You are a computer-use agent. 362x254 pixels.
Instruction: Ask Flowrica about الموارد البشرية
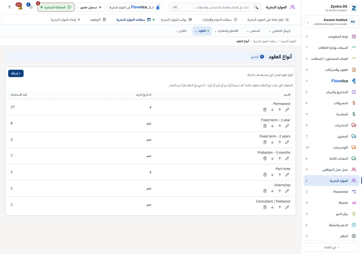click(135, 7)
